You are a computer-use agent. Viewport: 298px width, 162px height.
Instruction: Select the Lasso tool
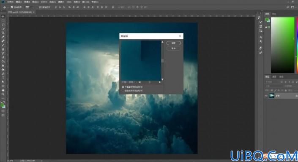click(3, 24)
